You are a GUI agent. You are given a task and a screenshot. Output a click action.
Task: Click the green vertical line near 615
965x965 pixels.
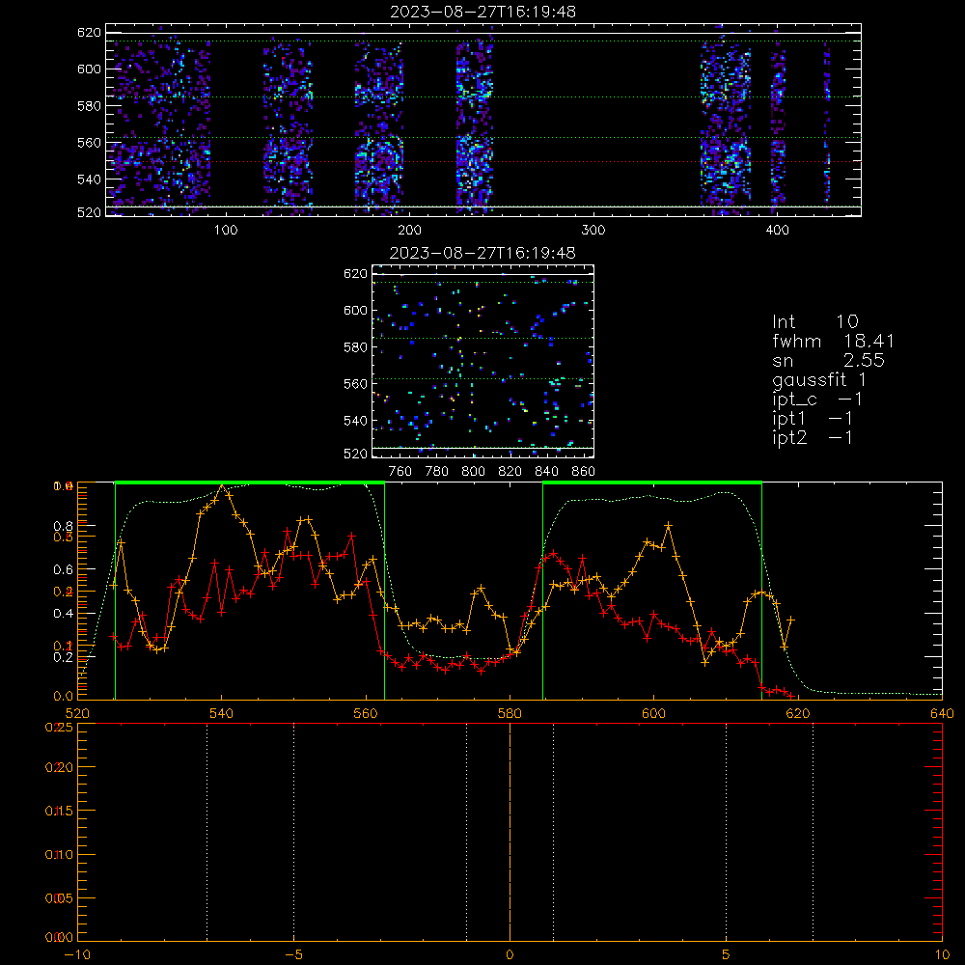click(x=762, y=591)
